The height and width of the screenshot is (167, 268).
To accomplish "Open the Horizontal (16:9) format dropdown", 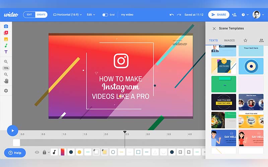I will [x=68, y=15].
